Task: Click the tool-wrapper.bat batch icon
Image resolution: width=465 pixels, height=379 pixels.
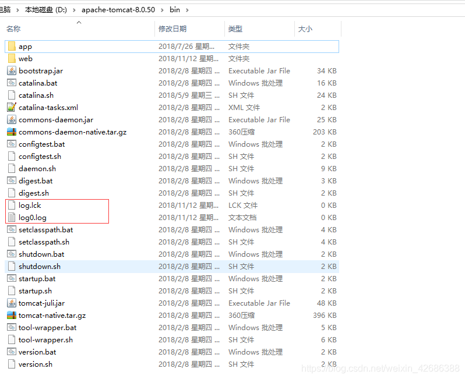Action: pyautogui.click(x=12, y=327)
